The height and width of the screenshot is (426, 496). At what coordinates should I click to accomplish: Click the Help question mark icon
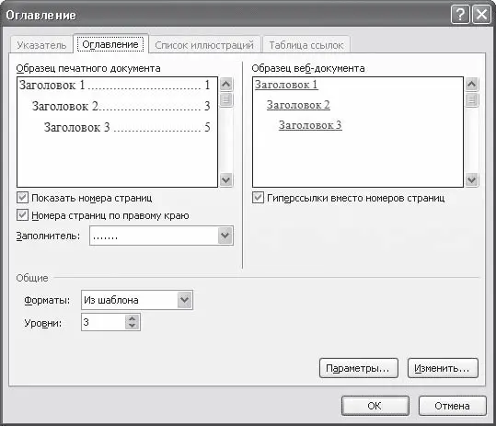460,15
